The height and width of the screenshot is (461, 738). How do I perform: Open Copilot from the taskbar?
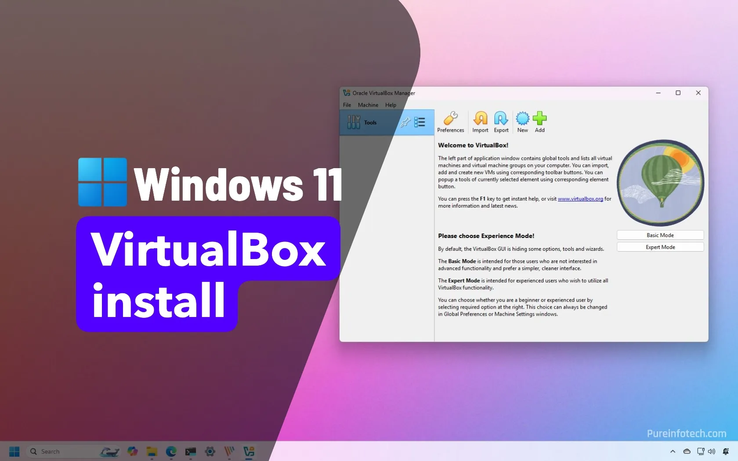[133, 451]
